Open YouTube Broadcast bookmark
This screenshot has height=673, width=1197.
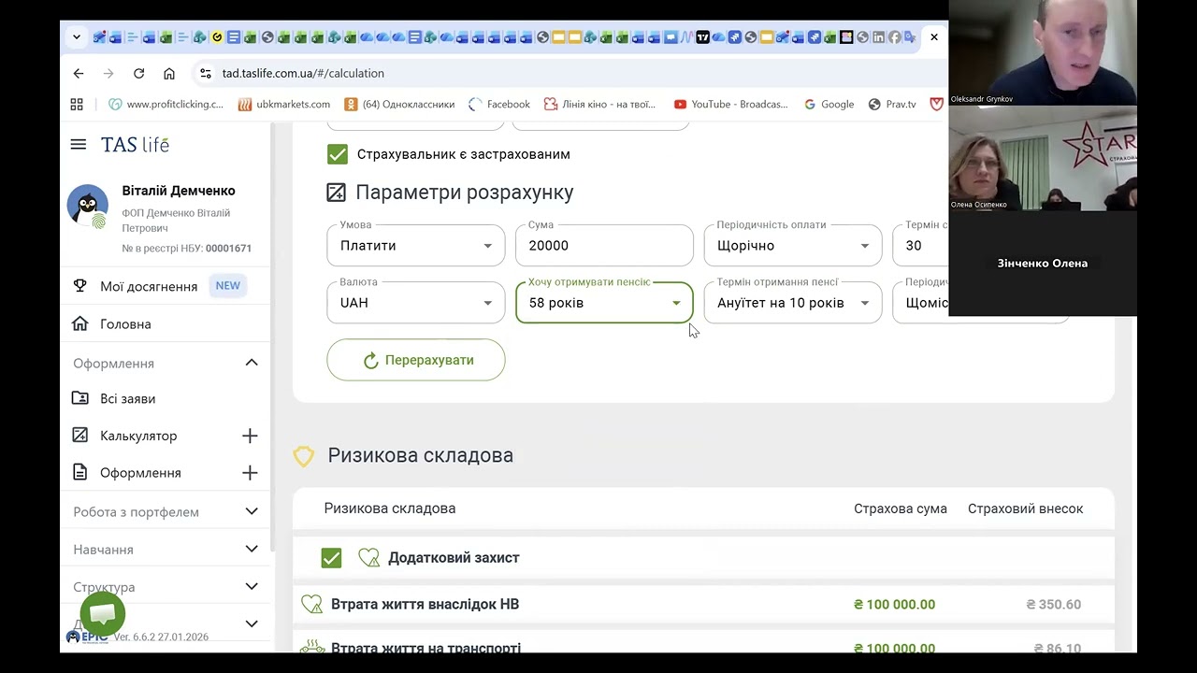pos(731,104)
